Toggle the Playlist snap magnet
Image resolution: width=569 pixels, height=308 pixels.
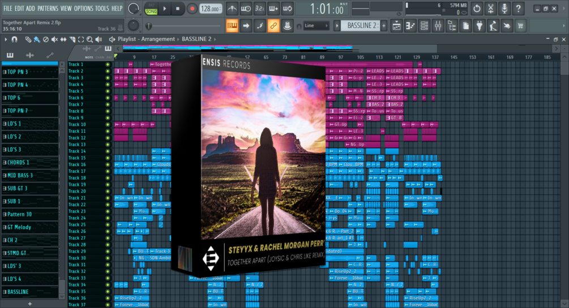(15, 39)
